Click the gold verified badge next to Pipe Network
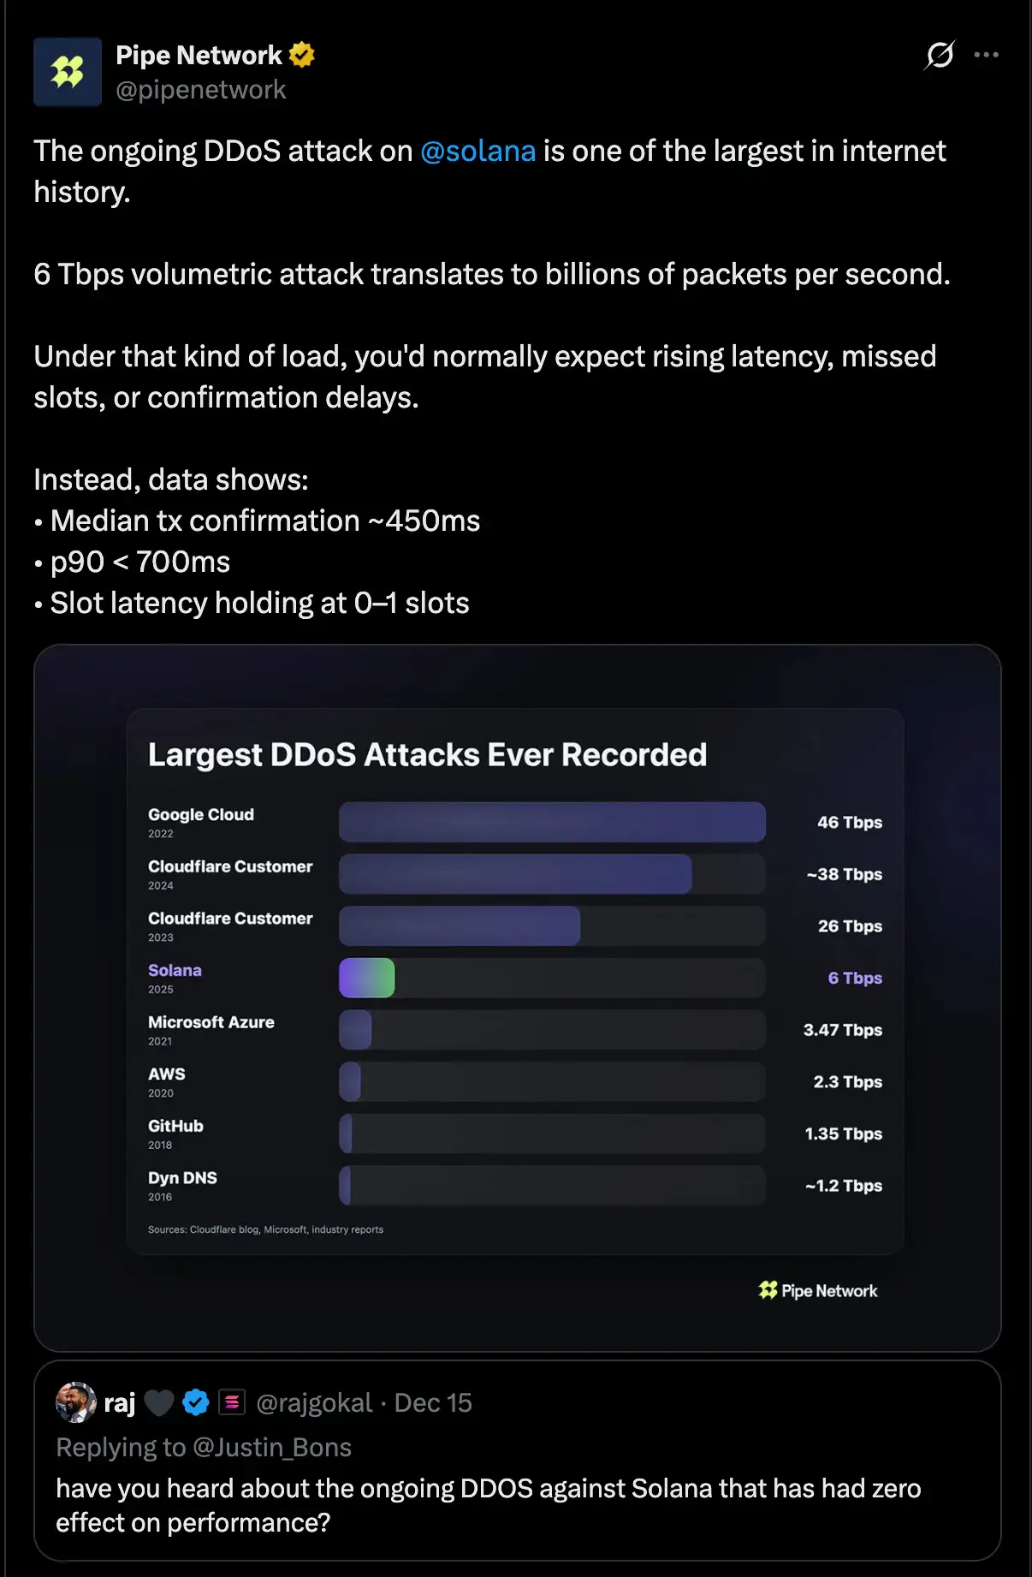1032x1577 pixels. tap(300, 54)
